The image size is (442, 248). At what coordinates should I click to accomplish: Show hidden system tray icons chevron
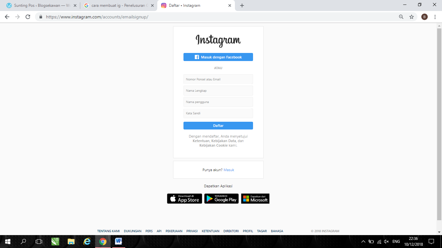(363, 242)
